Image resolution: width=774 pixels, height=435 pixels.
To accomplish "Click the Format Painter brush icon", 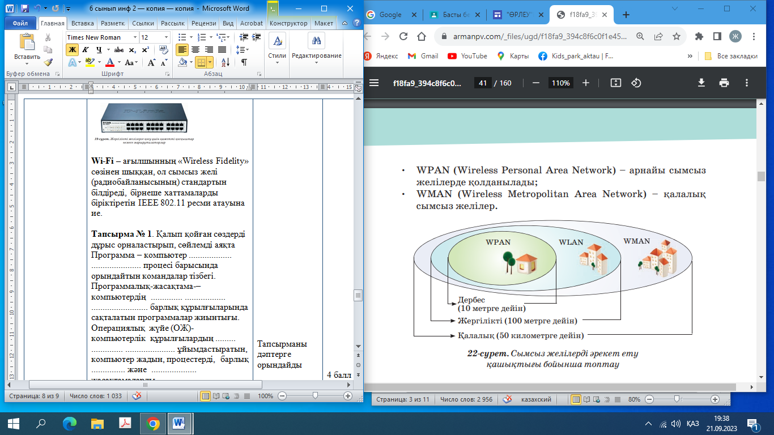I will pos(48,62).
